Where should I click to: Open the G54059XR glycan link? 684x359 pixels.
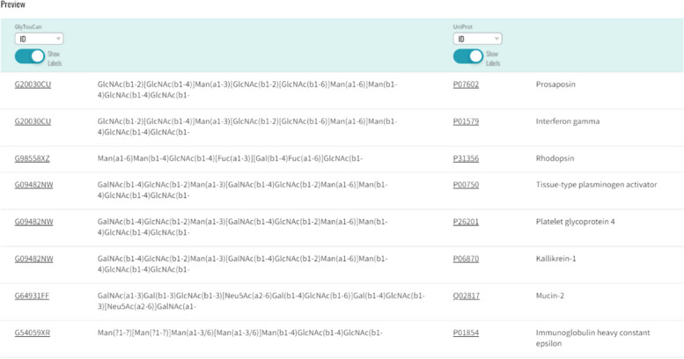33,333
